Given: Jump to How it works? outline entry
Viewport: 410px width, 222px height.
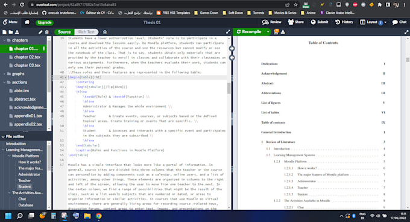Looking at the screenshot, I should tap(30, 162).
